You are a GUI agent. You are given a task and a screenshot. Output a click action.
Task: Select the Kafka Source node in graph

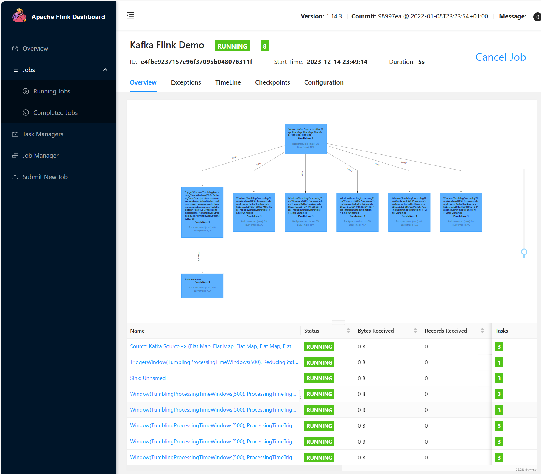pos(306,139)
